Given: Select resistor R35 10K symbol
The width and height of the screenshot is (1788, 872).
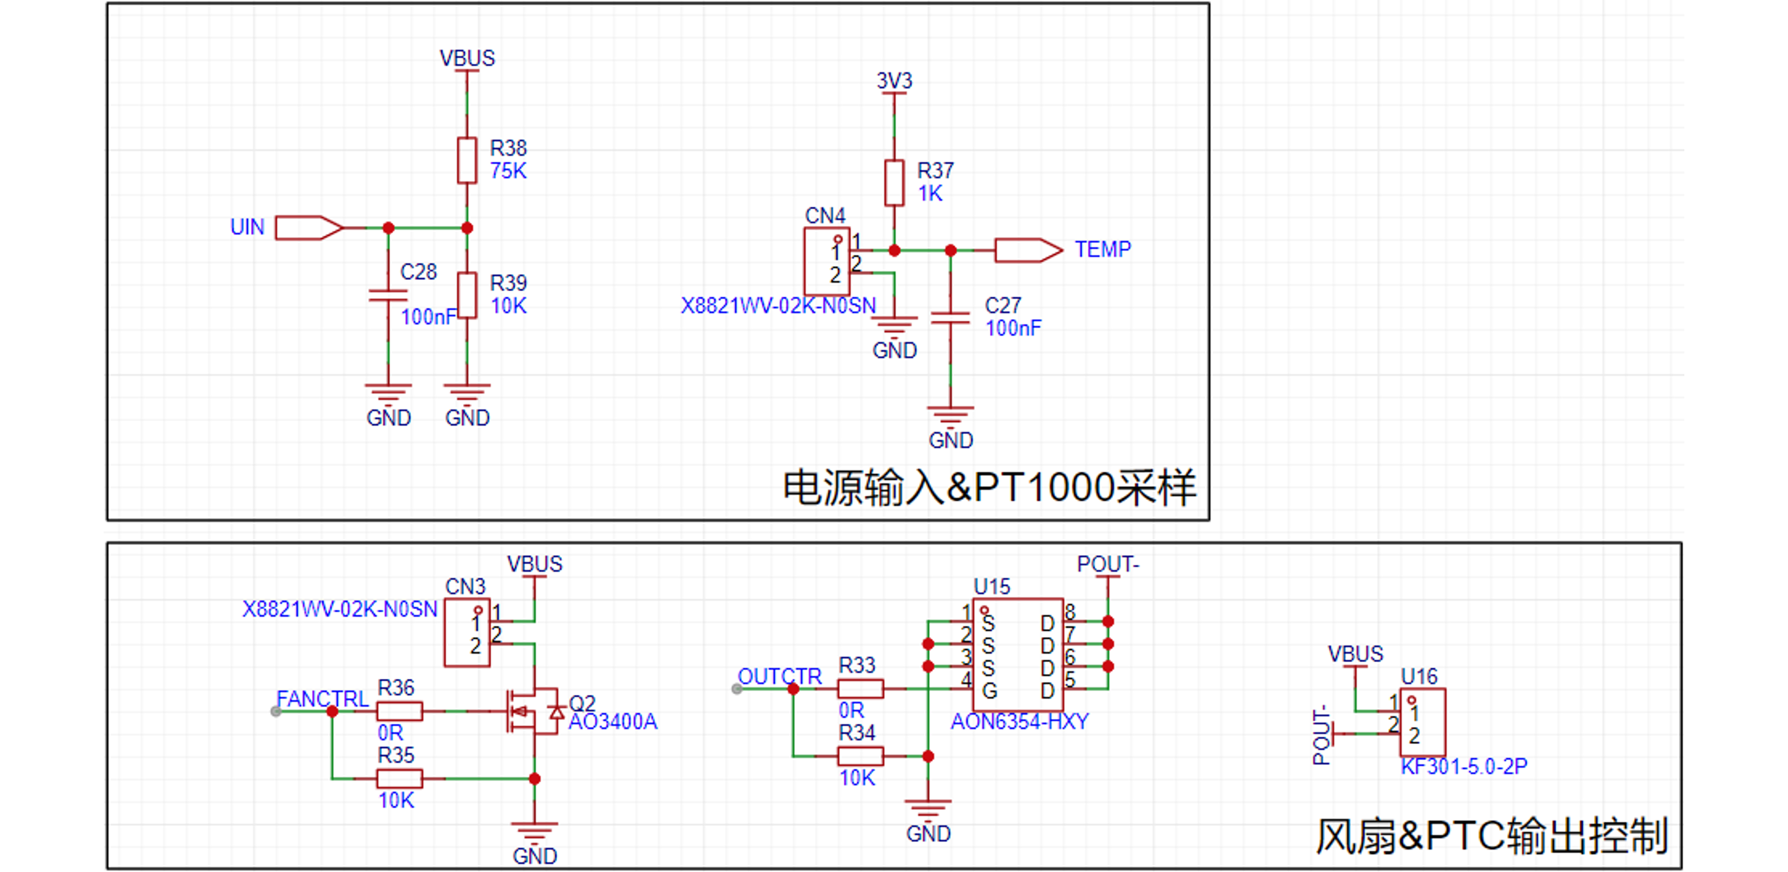Looking at the screenshot, I should pyautogui.click(x=399, y=778).
